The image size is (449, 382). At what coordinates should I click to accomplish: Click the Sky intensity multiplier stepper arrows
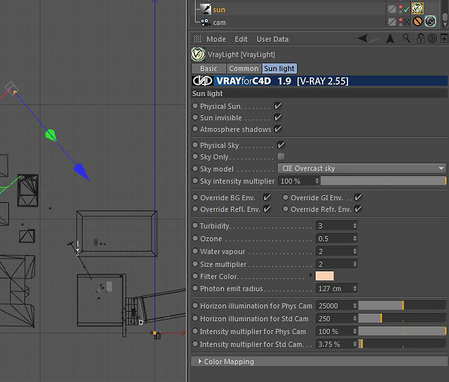(317, 181)
